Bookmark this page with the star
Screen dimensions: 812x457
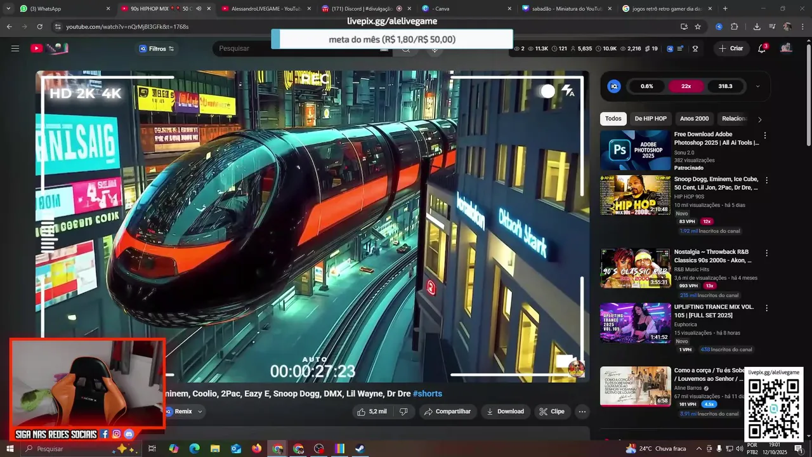click(x=698, y=27)
